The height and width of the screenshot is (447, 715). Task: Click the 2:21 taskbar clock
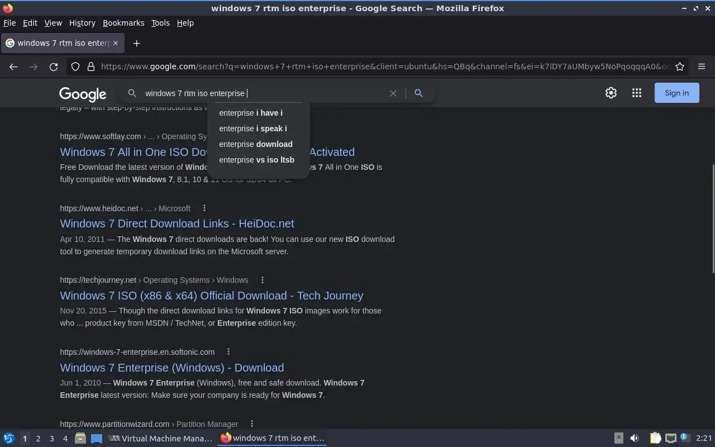(x=704, y=439)
